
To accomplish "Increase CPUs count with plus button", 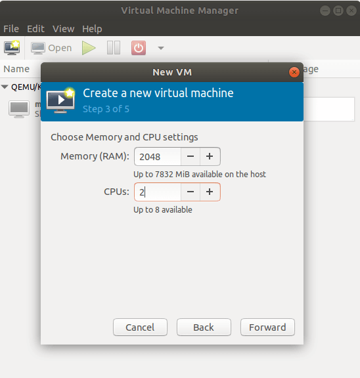I will pyautogui.click(x=210, y=192).
